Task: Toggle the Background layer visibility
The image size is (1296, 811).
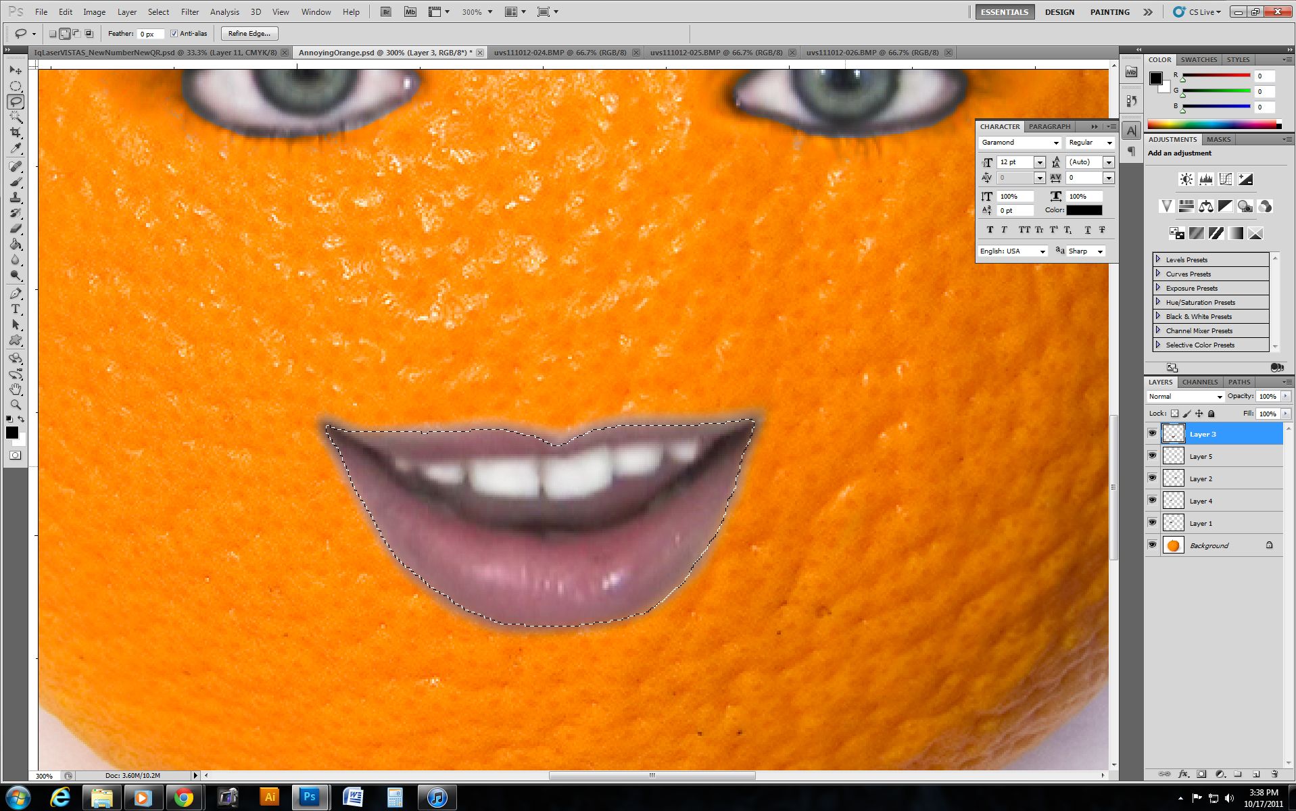Action: pos(1153,545)
